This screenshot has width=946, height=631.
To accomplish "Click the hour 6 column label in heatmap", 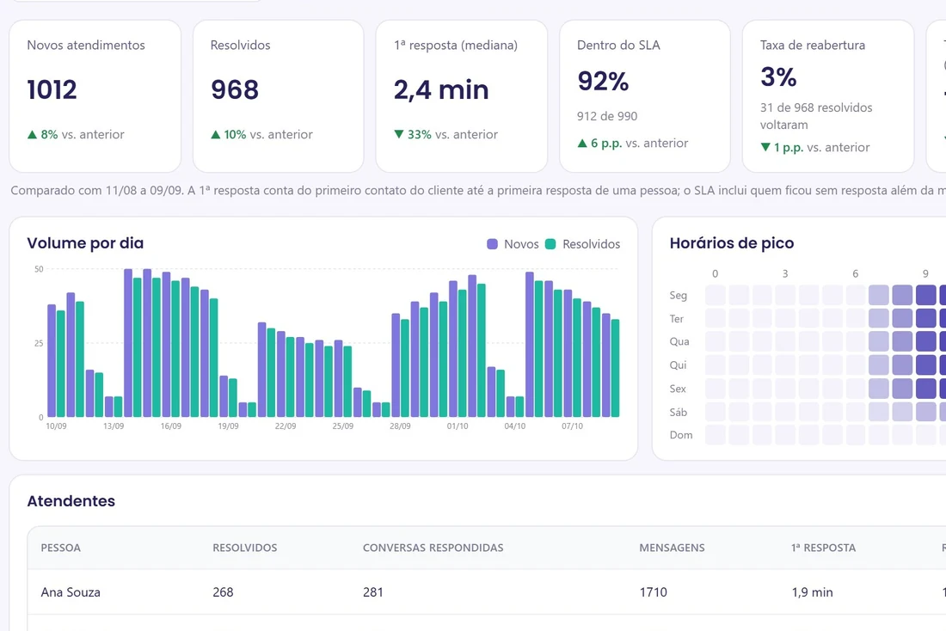I will point(855,274).
